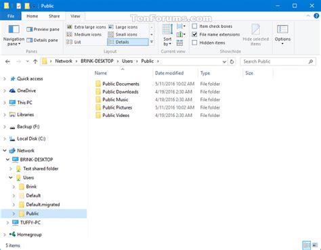Switch to Small icons layout

click(x=123, y=34)
